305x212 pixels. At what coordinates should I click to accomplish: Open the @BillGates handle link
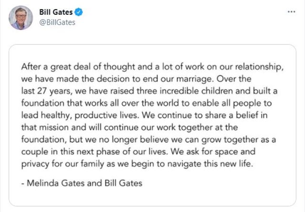(57, 22)
